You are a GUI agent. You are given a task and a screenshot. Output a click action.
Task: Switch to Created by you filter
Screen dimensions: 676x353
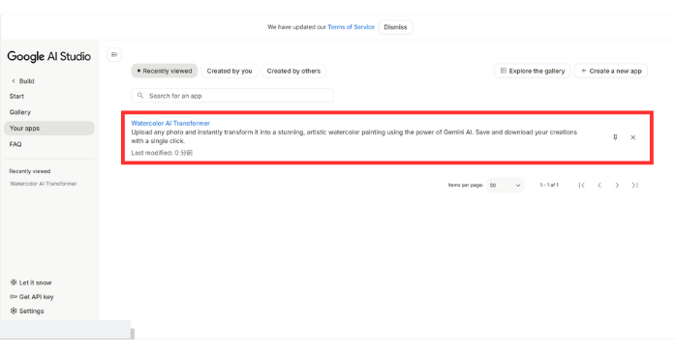[x=230, y=71]
